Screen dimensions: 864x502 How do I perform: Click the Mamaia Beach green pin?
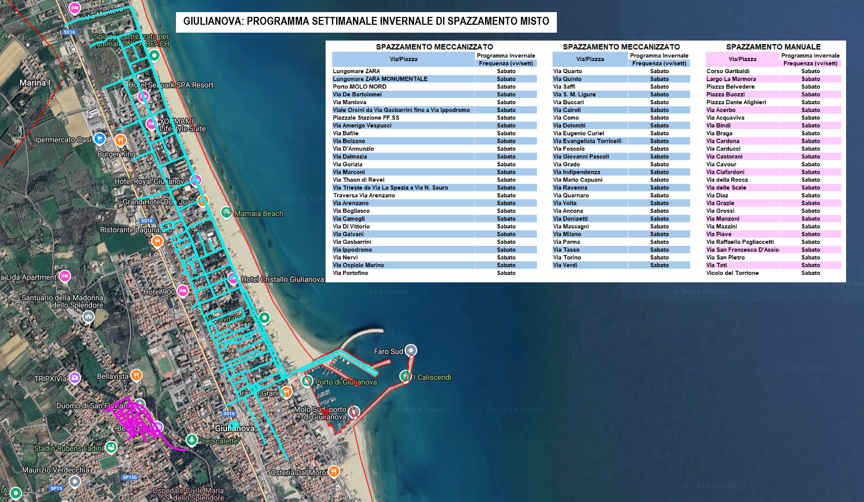pyautogui.click(x=226, y=212)
